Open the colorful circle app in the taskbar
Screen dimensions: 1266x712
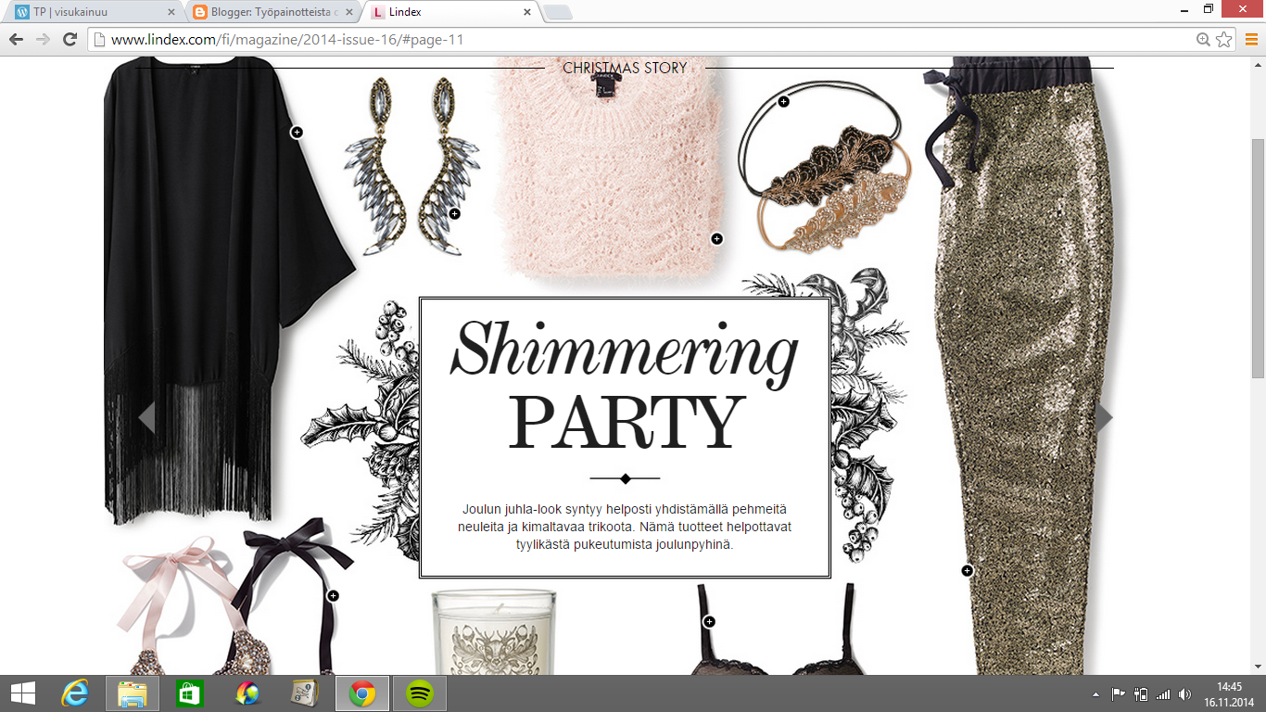(247, 693)
